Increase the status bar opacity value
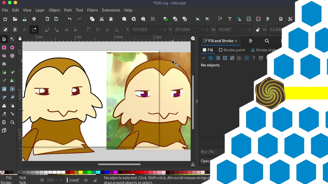This screenshot has height=184, width=328. (x=61, y=180)
